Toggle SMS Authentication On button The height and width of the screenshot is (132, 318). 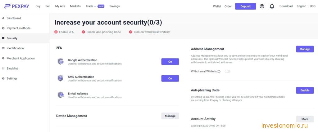pos(170,78)
